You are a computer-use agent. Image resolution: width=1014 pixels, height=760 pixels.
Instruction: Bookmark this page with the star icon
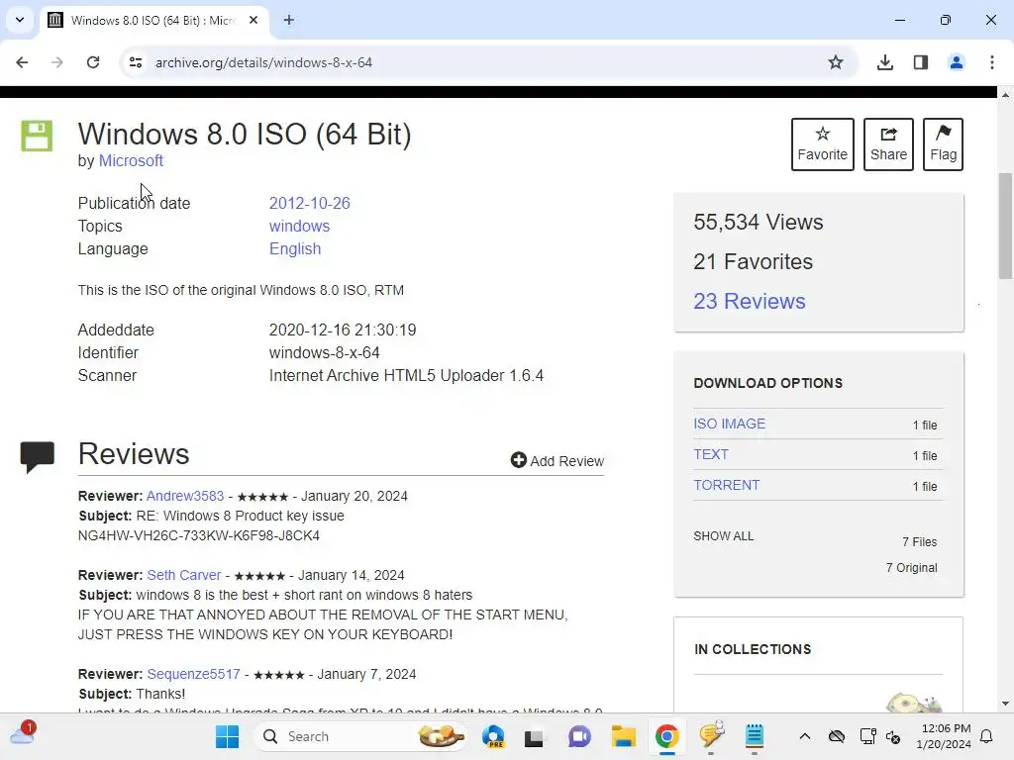836,62
